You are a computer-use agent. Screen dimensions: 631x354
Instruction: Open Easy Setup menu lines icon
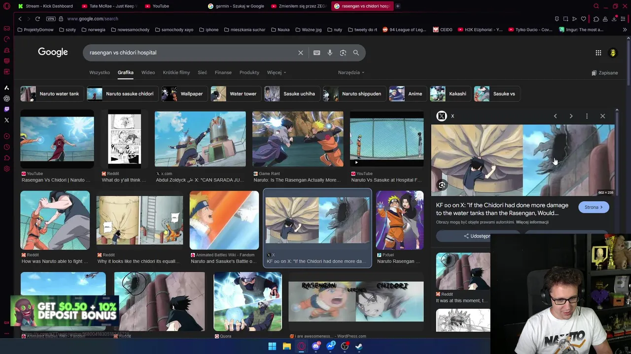click(624, 19)
